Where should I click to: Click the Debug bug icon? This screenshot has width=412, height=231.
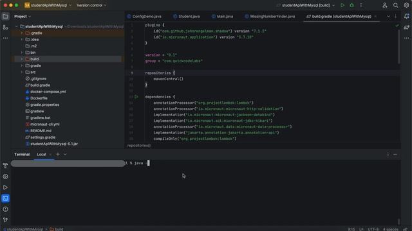coord(352,5)
